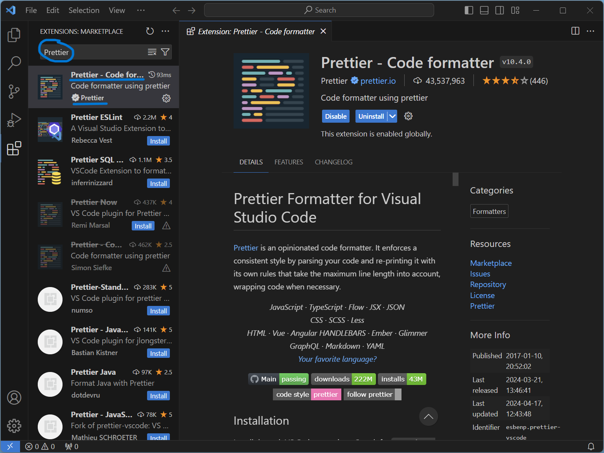
Task: Clear extensions search results icon
Action: [x=152, y=52]
